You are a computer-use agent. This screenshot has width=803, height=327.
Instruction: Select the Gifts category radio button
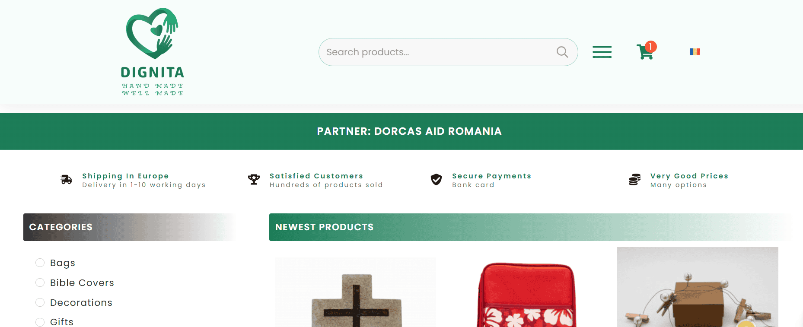[40, 322]
